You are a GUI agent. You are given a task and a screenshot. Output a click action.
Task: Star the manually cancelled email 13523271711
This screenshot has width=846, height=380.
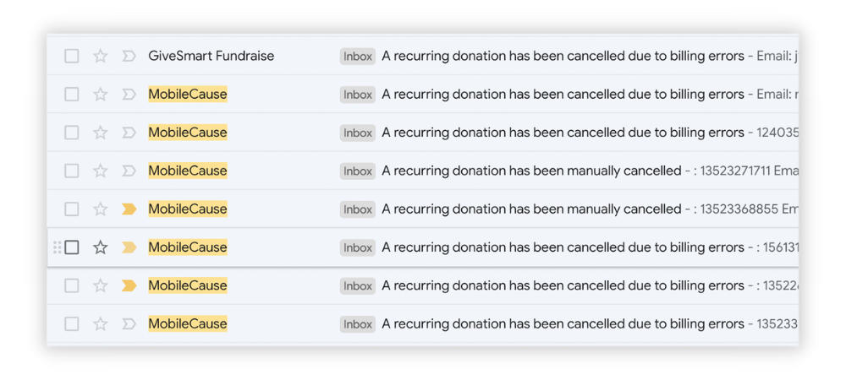click(101, 171)
